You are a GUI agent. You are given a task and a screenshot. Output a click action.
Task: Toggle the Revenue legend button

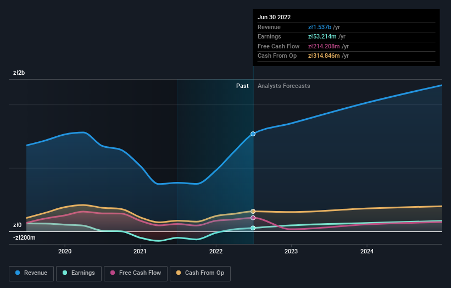coord(31,273)
